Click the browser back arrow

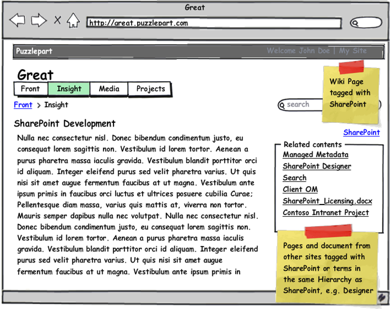pyautogui.click(x=17, y=20)
